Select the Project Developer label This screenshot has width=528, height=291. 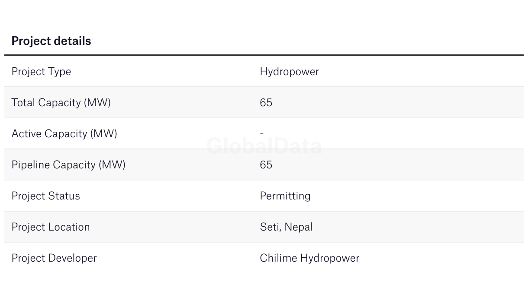54,258
